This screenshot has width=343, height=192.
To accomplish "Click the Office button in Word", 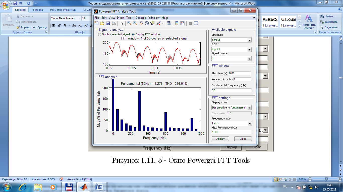I will pyautogui.click(x=6, y=6).
